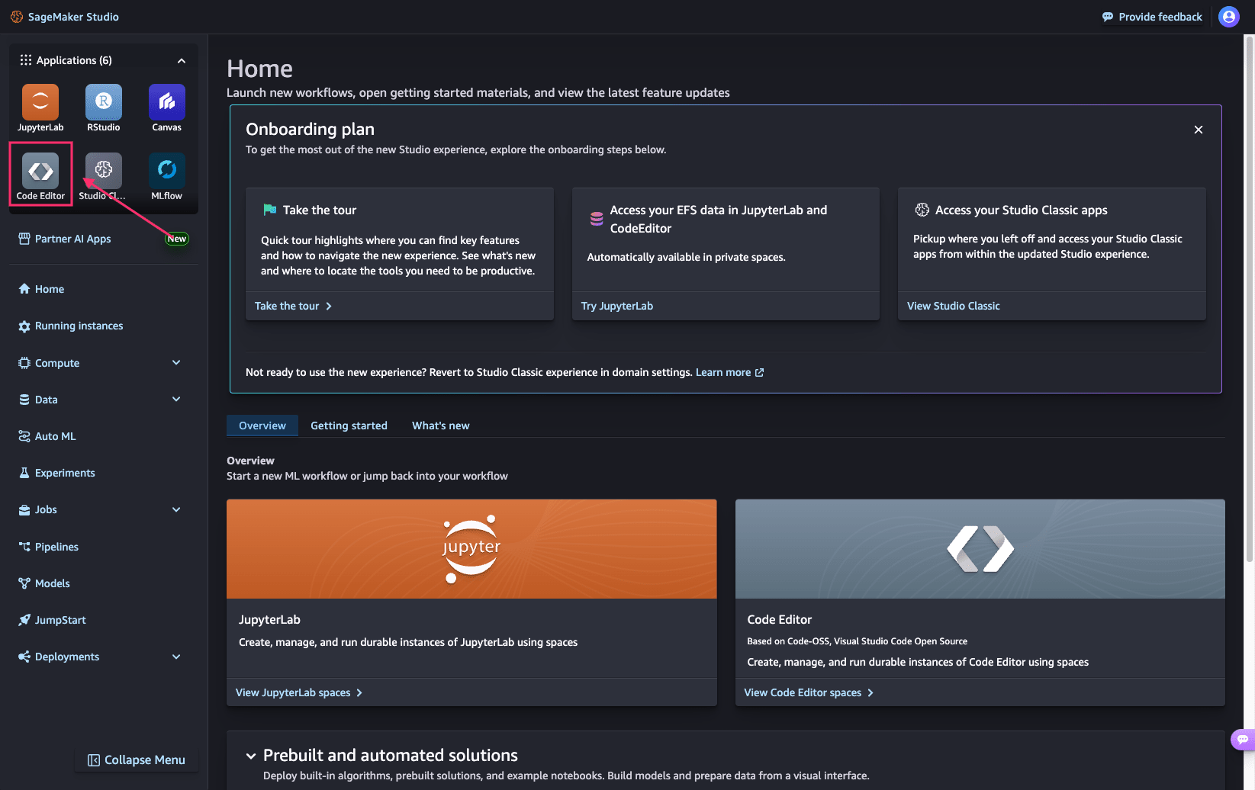Click the Jupyter banner thumbnail
Screen dimensions: 1255x790
(471, 549)
